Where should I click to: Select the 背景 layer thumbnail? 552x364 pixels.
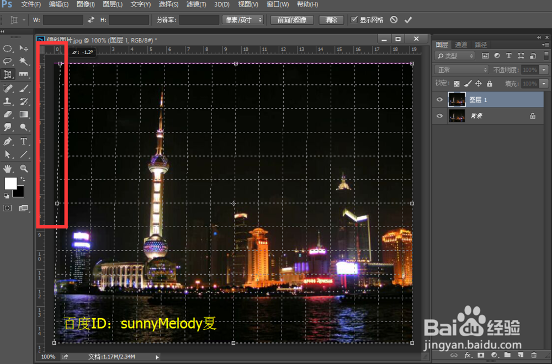click(x=457, y=116)
